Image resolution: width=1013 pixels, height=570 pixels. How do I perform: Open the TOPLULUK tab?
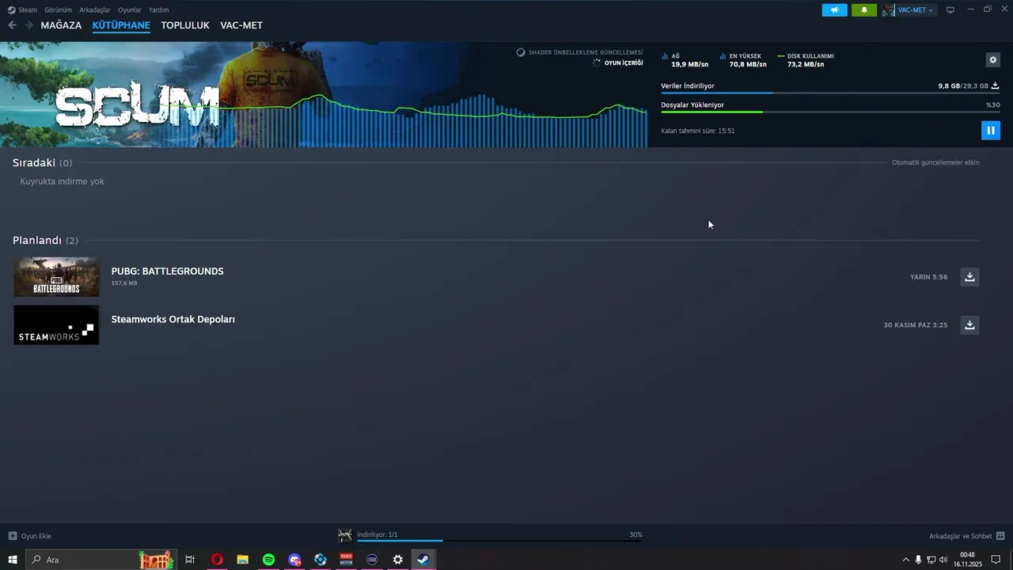coord(185,25)
